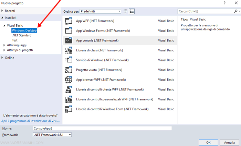Select the App Windows Forms template icon
The height and width of the screenshot is (146, 241).
tap(68, 31)
